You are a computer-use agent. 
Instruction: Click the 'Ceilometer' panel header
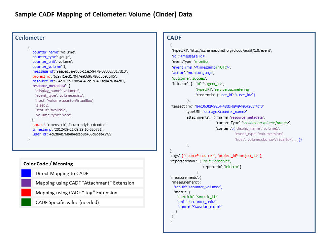30,38
